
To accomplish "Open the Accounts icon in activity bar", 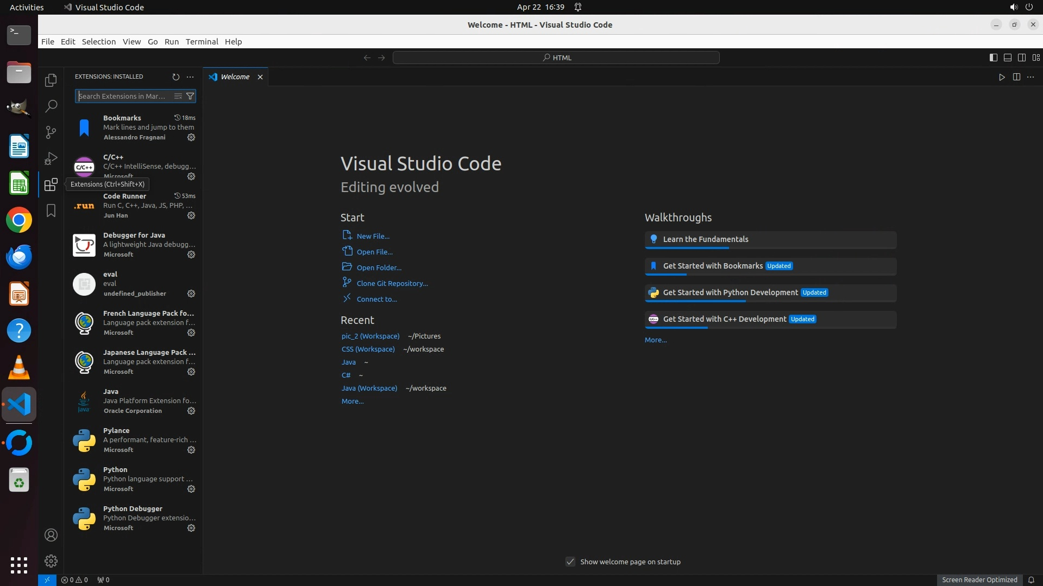I will 51,535.
